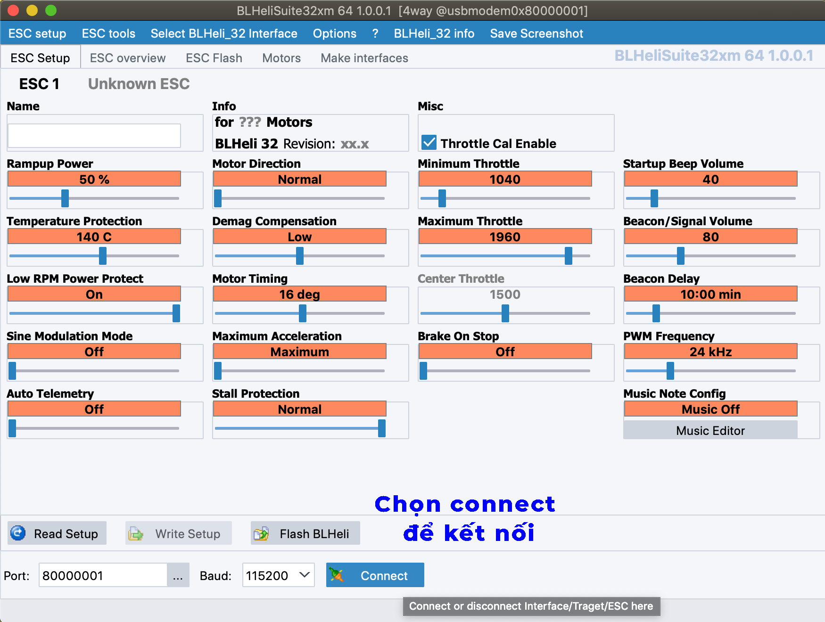825x622 pixels.
Task: Click the Motor Timing slider handle
Action: pos(303,313)
